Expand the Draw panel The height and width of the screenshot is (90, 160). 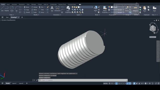pos(11,15)
